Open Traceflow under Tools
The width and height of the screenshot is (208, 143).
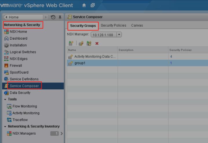coord(20,120)
